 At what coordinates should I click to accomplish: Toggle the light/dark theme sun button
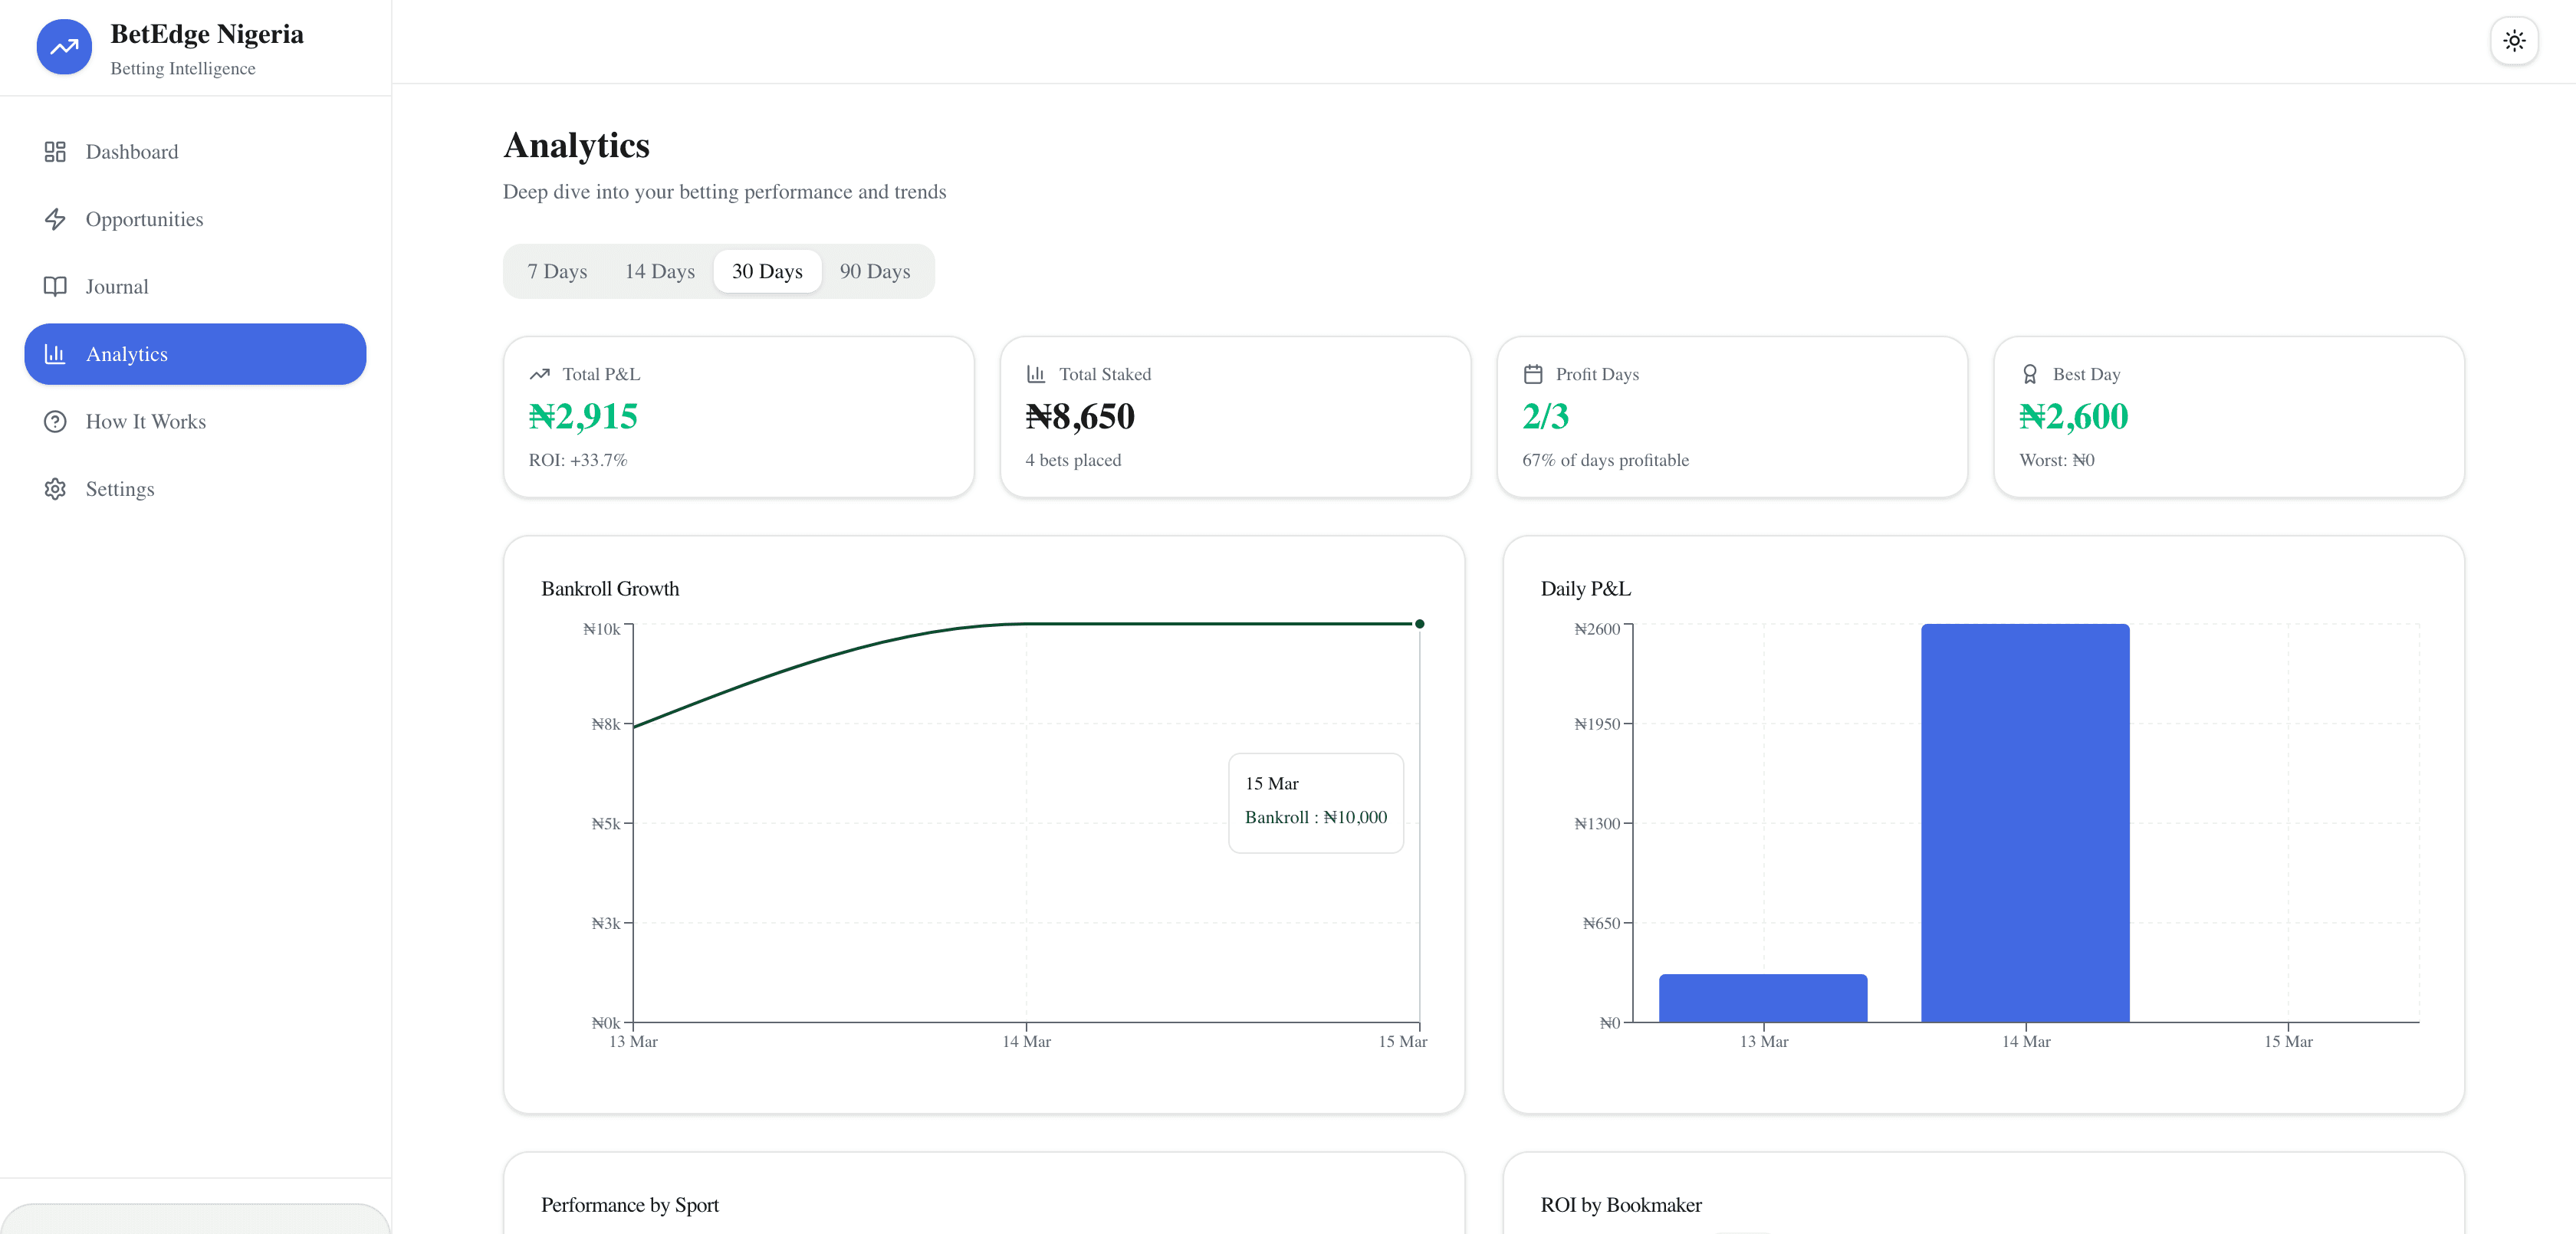2513,41
